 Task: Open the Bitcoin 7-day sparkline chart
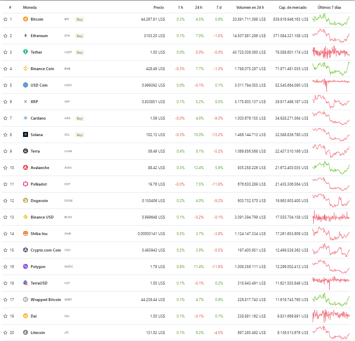[331, 19]
